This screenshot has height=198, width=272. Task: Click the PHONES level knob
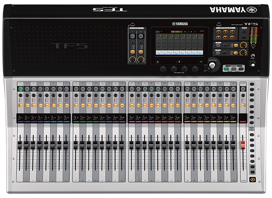(253, 65)
